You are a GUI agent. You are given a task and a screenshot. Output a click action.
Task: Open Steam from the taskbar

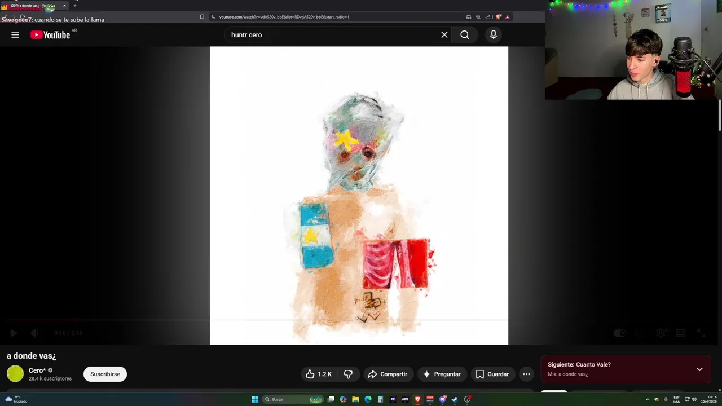pyautogui.click(x=455, y=399)
